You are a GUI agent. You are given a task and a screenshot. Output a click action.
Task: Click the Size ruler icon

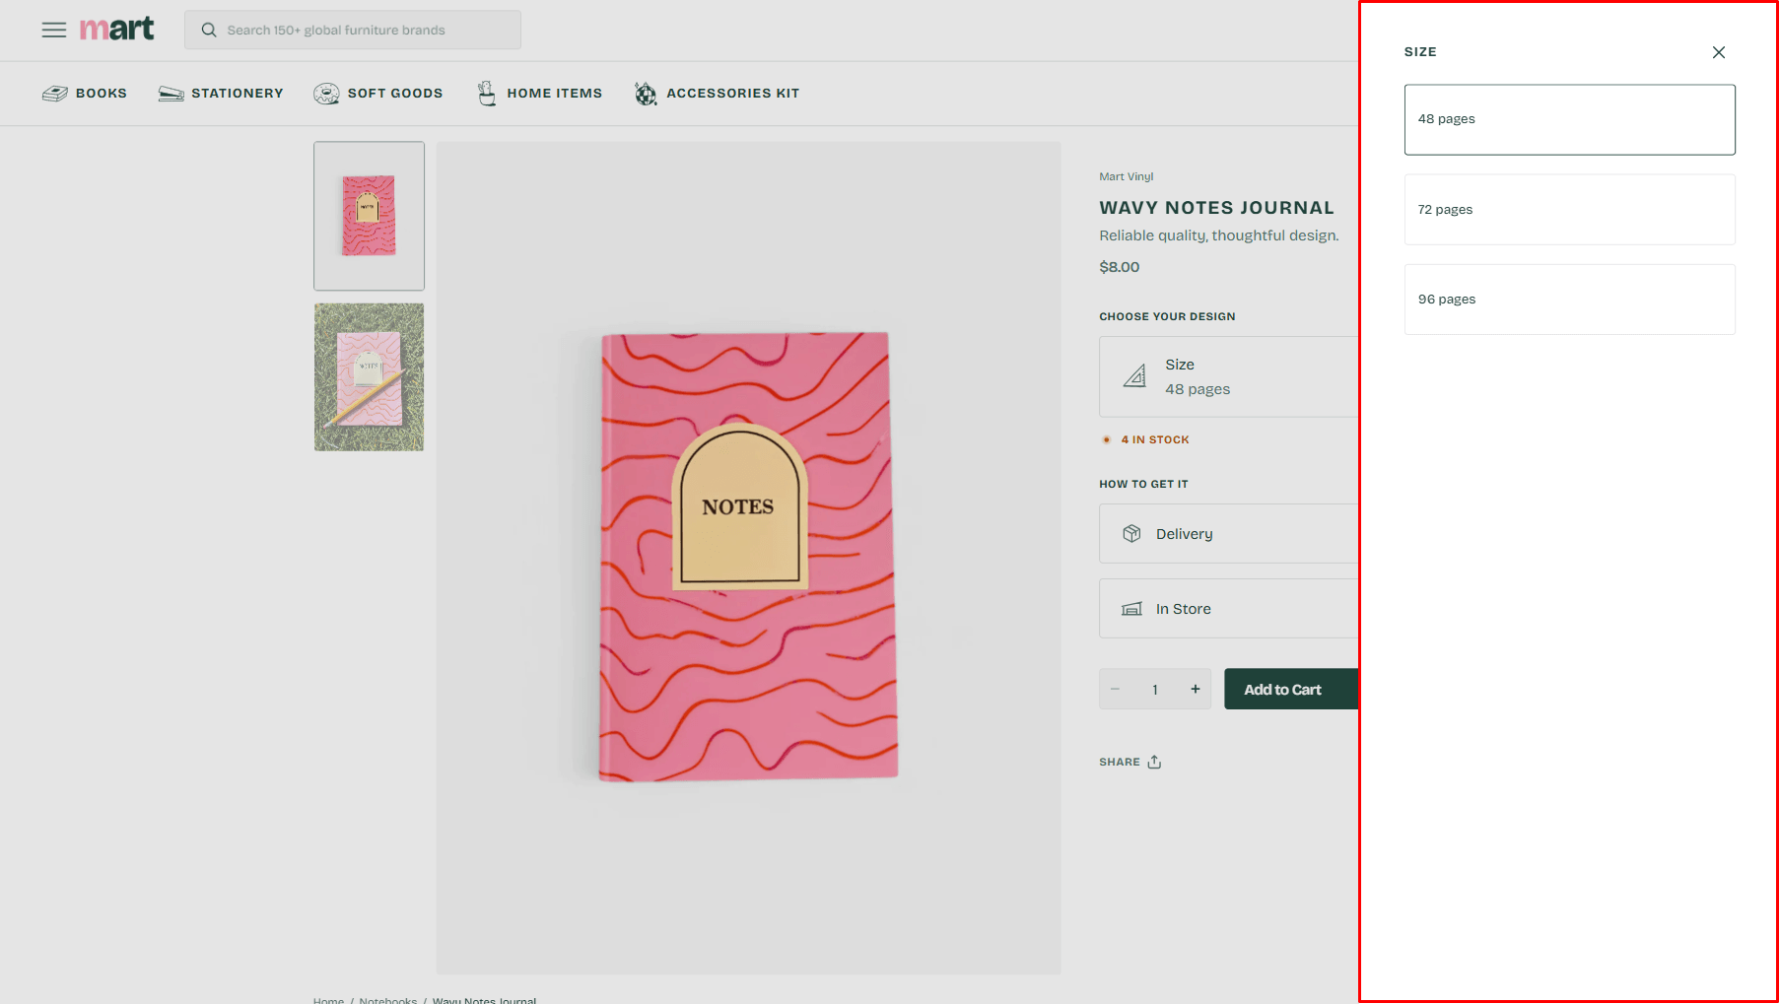1135,376
